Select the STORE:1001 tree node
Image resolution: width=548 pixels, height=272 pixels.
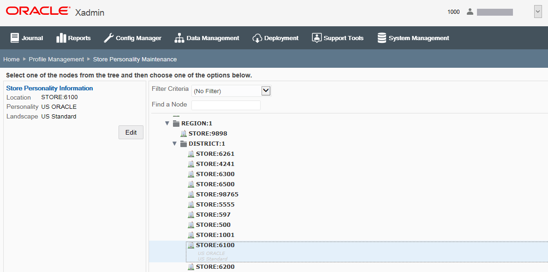click(215, 235)
